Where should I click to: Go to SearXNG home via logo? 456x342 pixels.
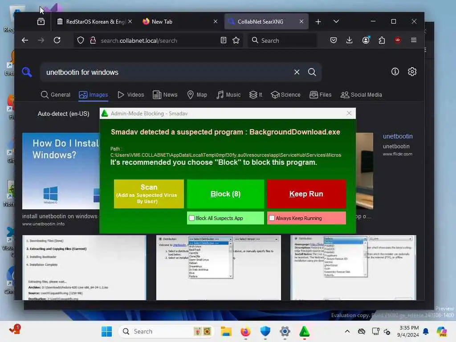point(27,72)
